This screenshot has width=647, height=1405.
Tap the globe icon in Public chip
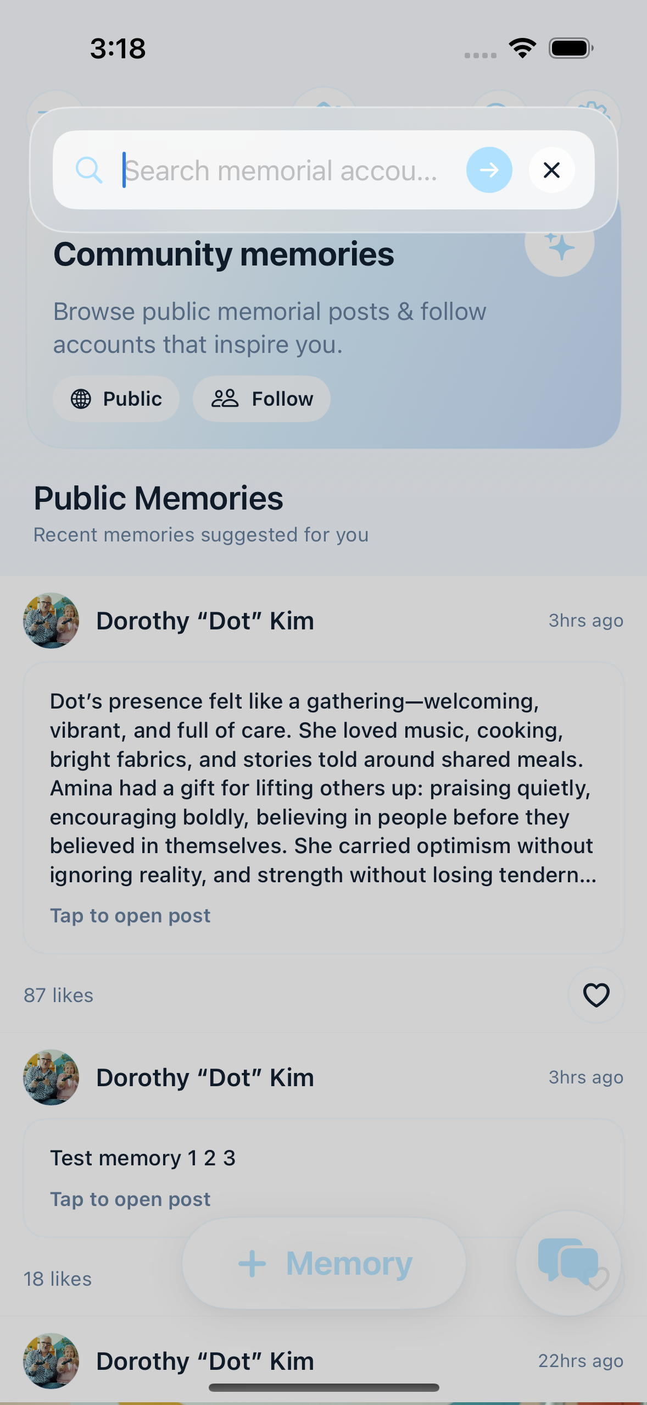81,399
